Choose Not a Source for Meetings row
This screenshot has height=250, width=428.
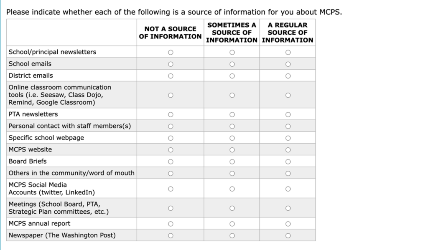tap(171, 208)
